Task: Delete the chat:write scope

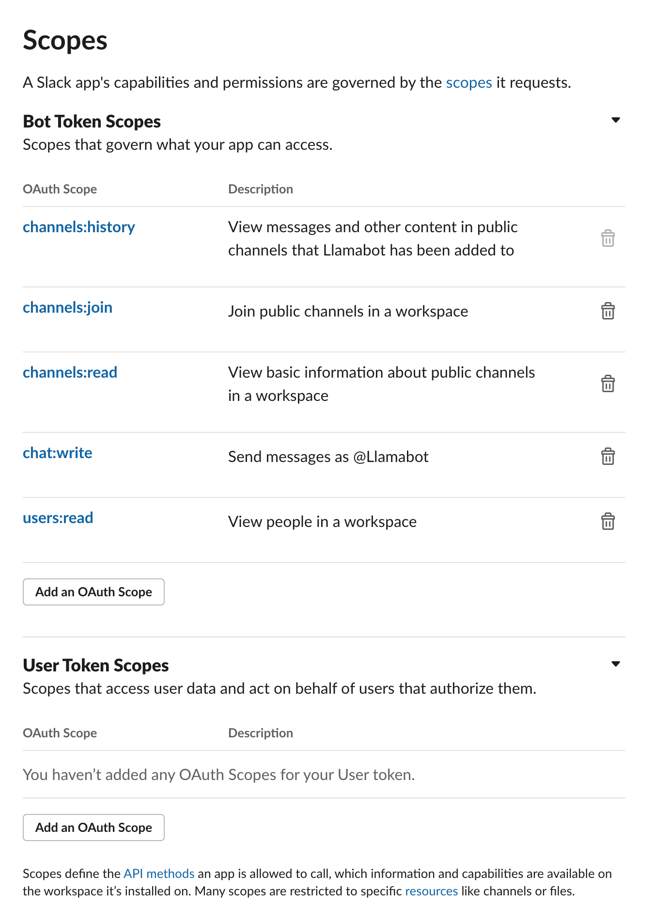Action: coord(607,457)
